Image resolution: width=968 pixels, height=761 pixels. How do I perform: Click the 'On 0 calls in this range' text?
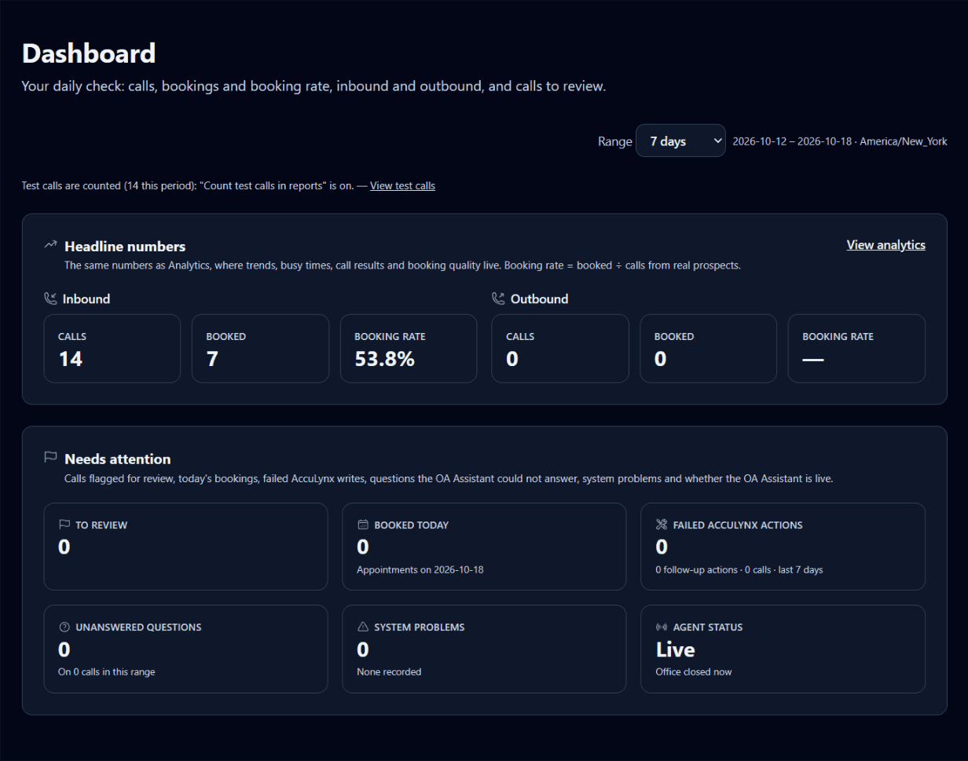coord(107,671)
